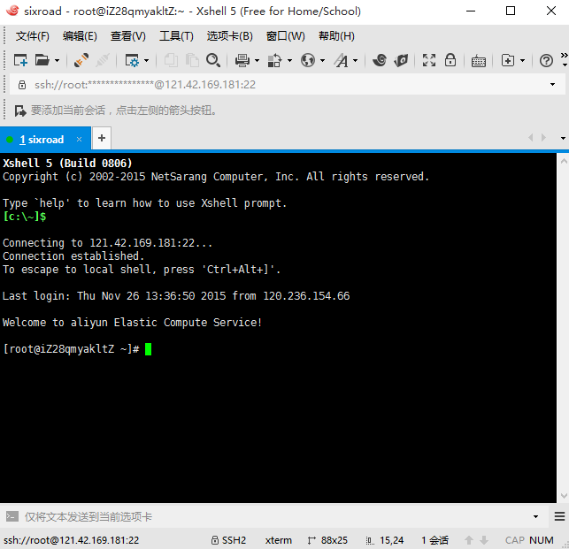Click the Print icon in toolbar

coord(242,60)
